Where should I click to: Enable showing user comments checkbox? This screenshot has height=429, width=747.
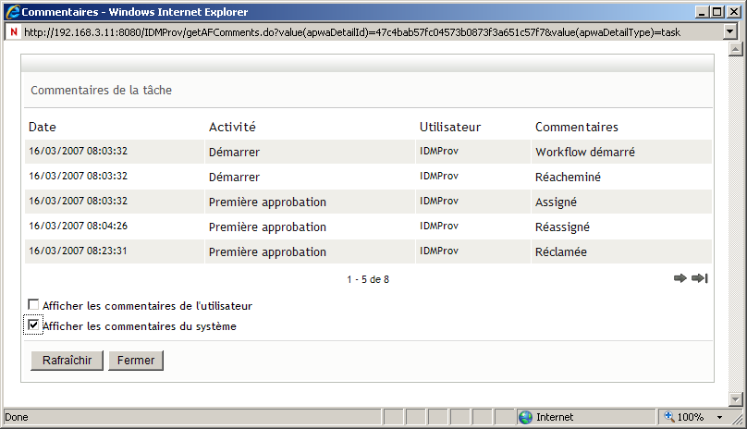pos(34,305)
